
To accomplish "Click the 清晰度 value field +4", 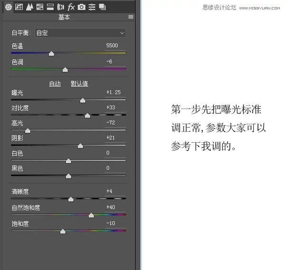I will (115, 191).
